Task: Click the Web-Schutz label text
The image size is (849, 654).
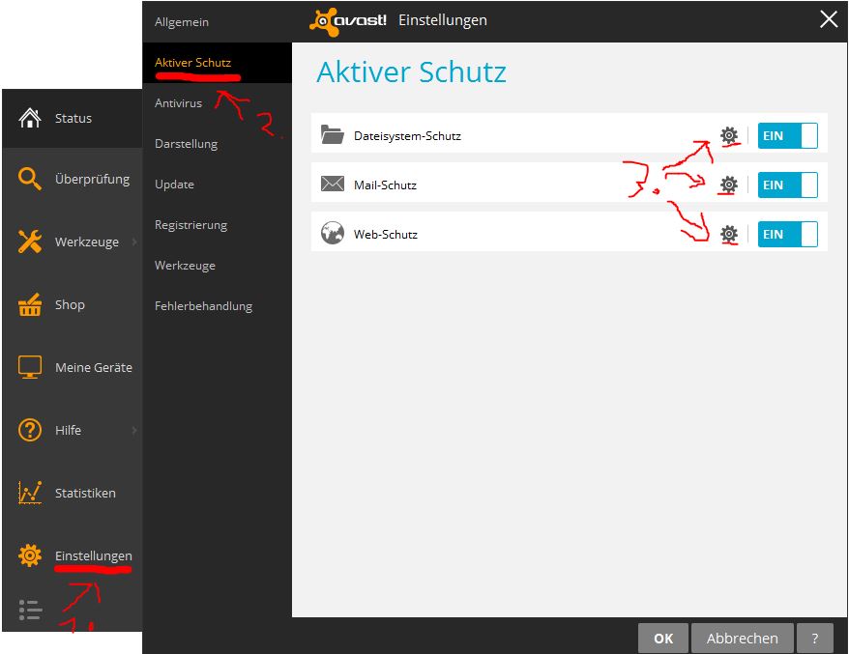Action: (386, 234)
